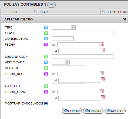The height and width of the screenshot is (119, 131).
Task: Click the search icon beside USUARIO
Action: pos(46,68)
